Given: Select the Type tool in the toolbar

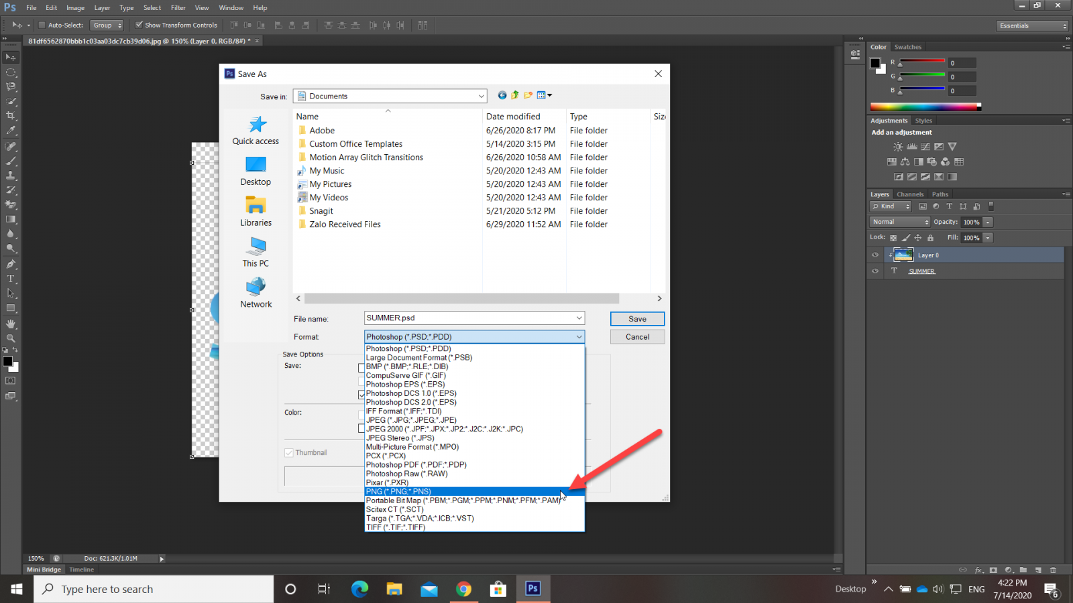Looking at the screenshot, I should (11, 279).
